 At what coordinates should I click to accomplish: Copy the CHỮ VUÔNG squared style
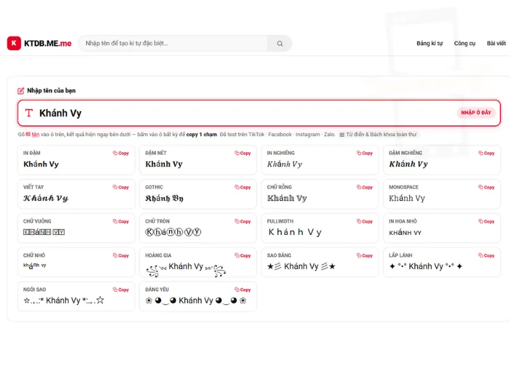120,221
